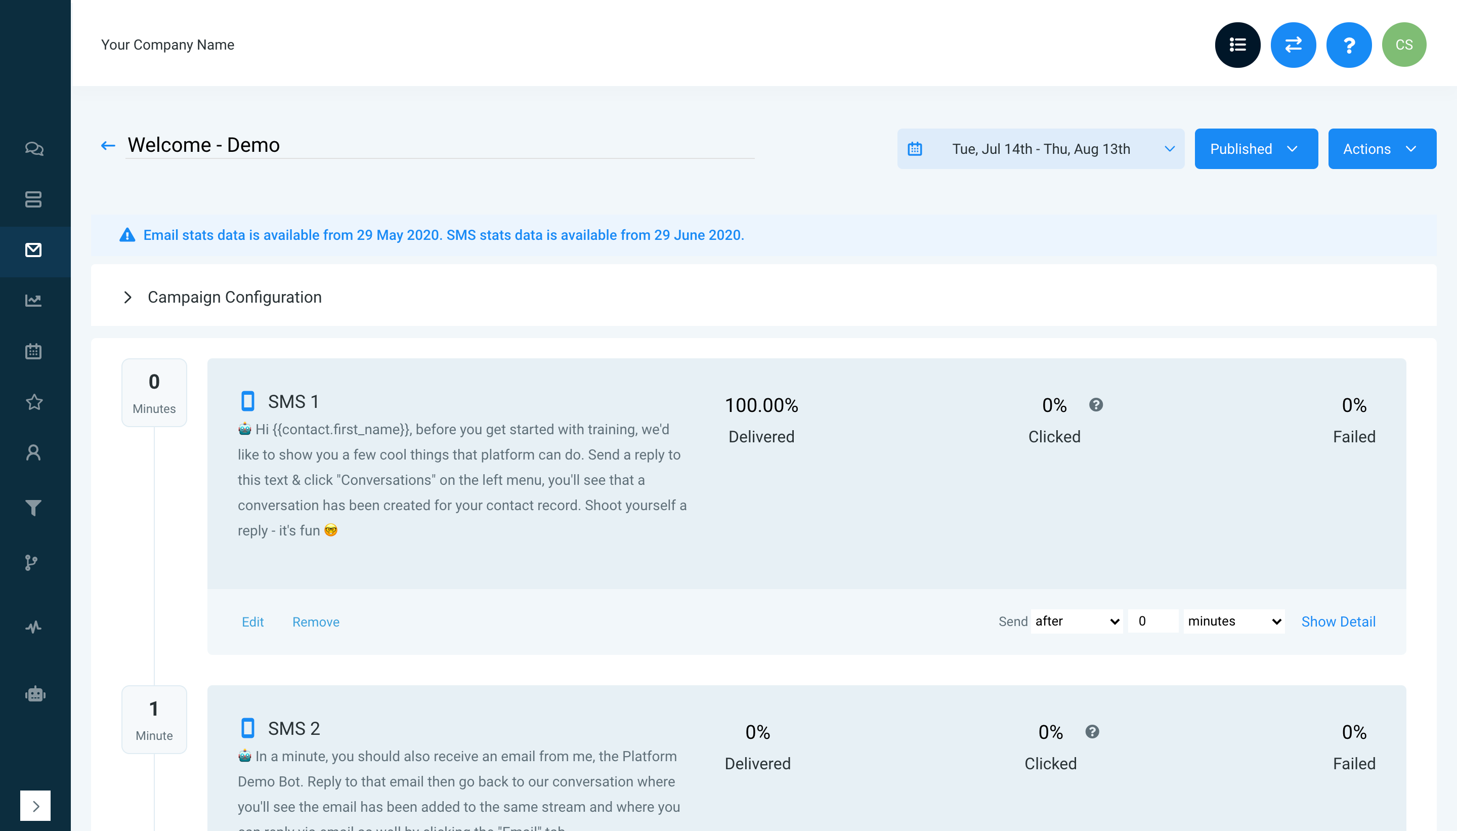Click the robot bot icon in sidebar
1457x831 pixels.
pos(35,694)
